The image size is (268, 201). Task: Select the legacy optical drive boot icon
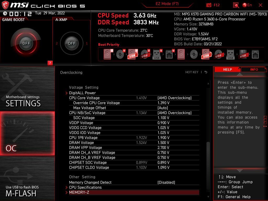[194, 54]
